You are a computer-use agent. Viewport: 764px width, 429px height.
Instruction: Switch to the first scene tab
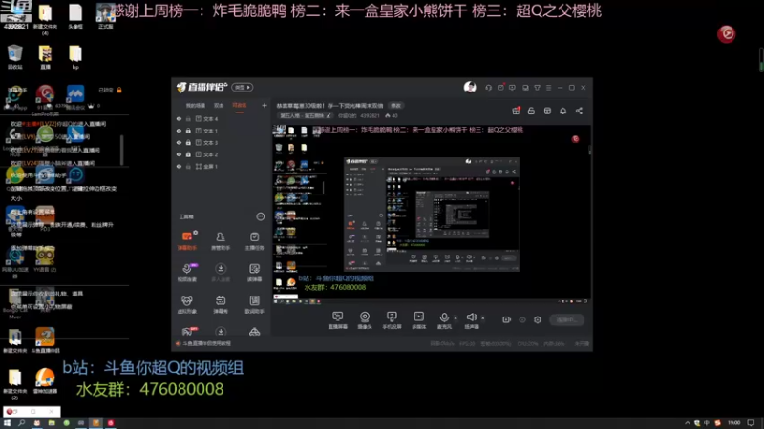click(196, 106)
